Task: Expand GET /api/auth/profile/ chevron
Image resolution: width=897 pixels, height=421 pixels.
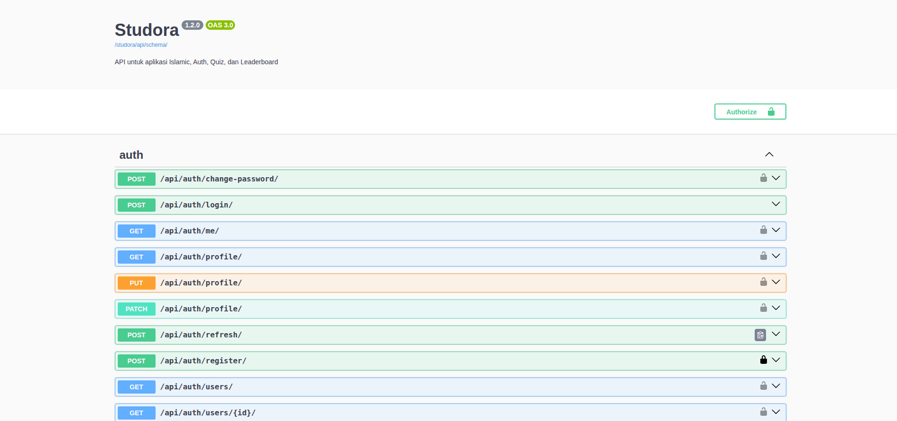Action: 776,256
